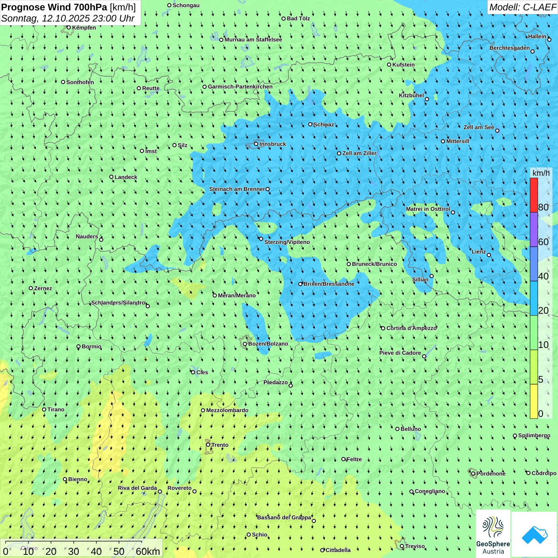Click the 'Prognose Wind 700hPa' title

click(x=54, y=7)
